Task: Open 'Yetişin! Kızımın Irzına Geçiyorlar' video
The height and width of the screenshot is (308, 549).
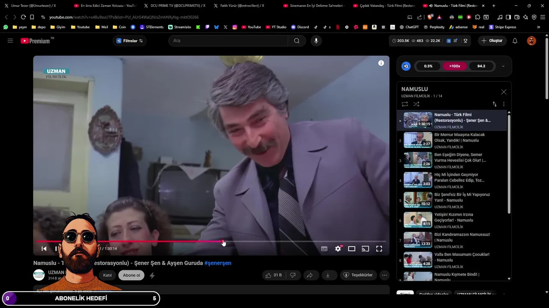Action: (452, 220)
